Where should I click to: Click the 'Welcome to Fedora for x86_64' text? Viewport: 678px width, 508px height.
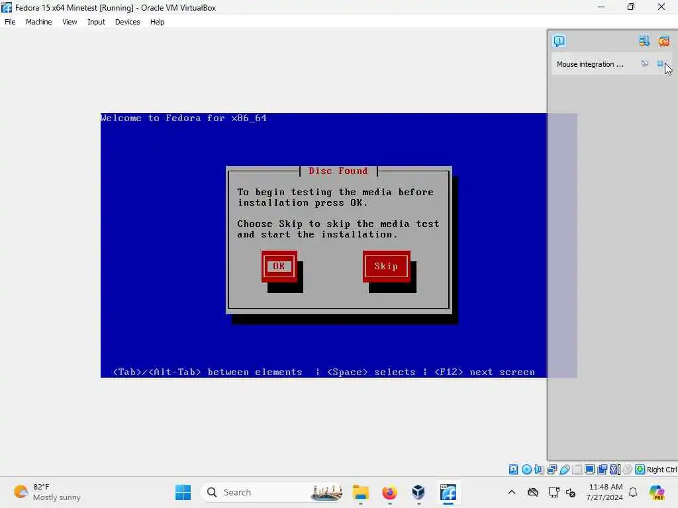[184, 118]
